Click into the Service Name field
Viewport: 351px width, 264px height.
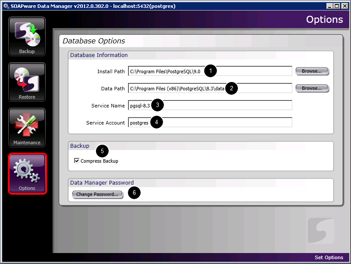(210, 105)
